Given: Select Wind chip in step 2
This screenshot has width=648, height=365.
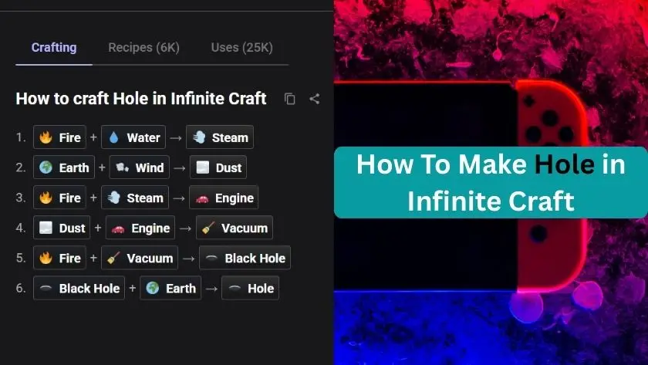Looking at the screenshot, I should coord(140,167).
